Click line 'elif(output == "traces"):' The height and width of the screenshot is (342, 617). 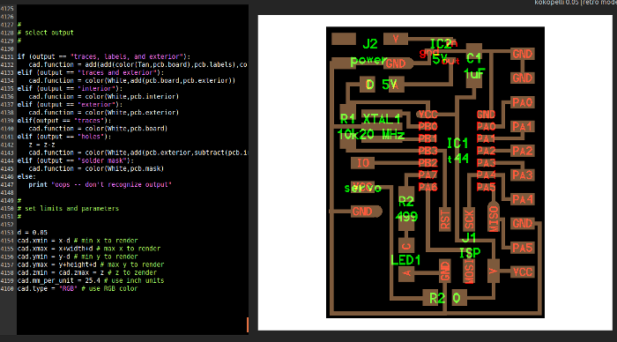coord(64,121)
